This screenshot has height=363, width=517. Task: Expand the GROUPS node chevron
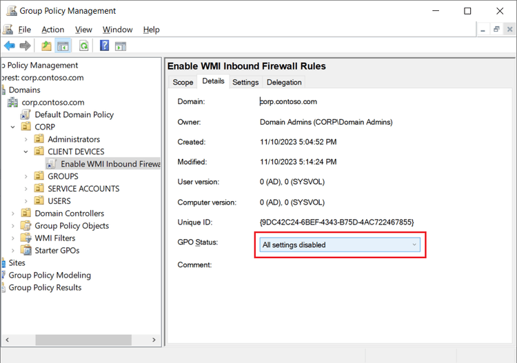pos(26,176)
